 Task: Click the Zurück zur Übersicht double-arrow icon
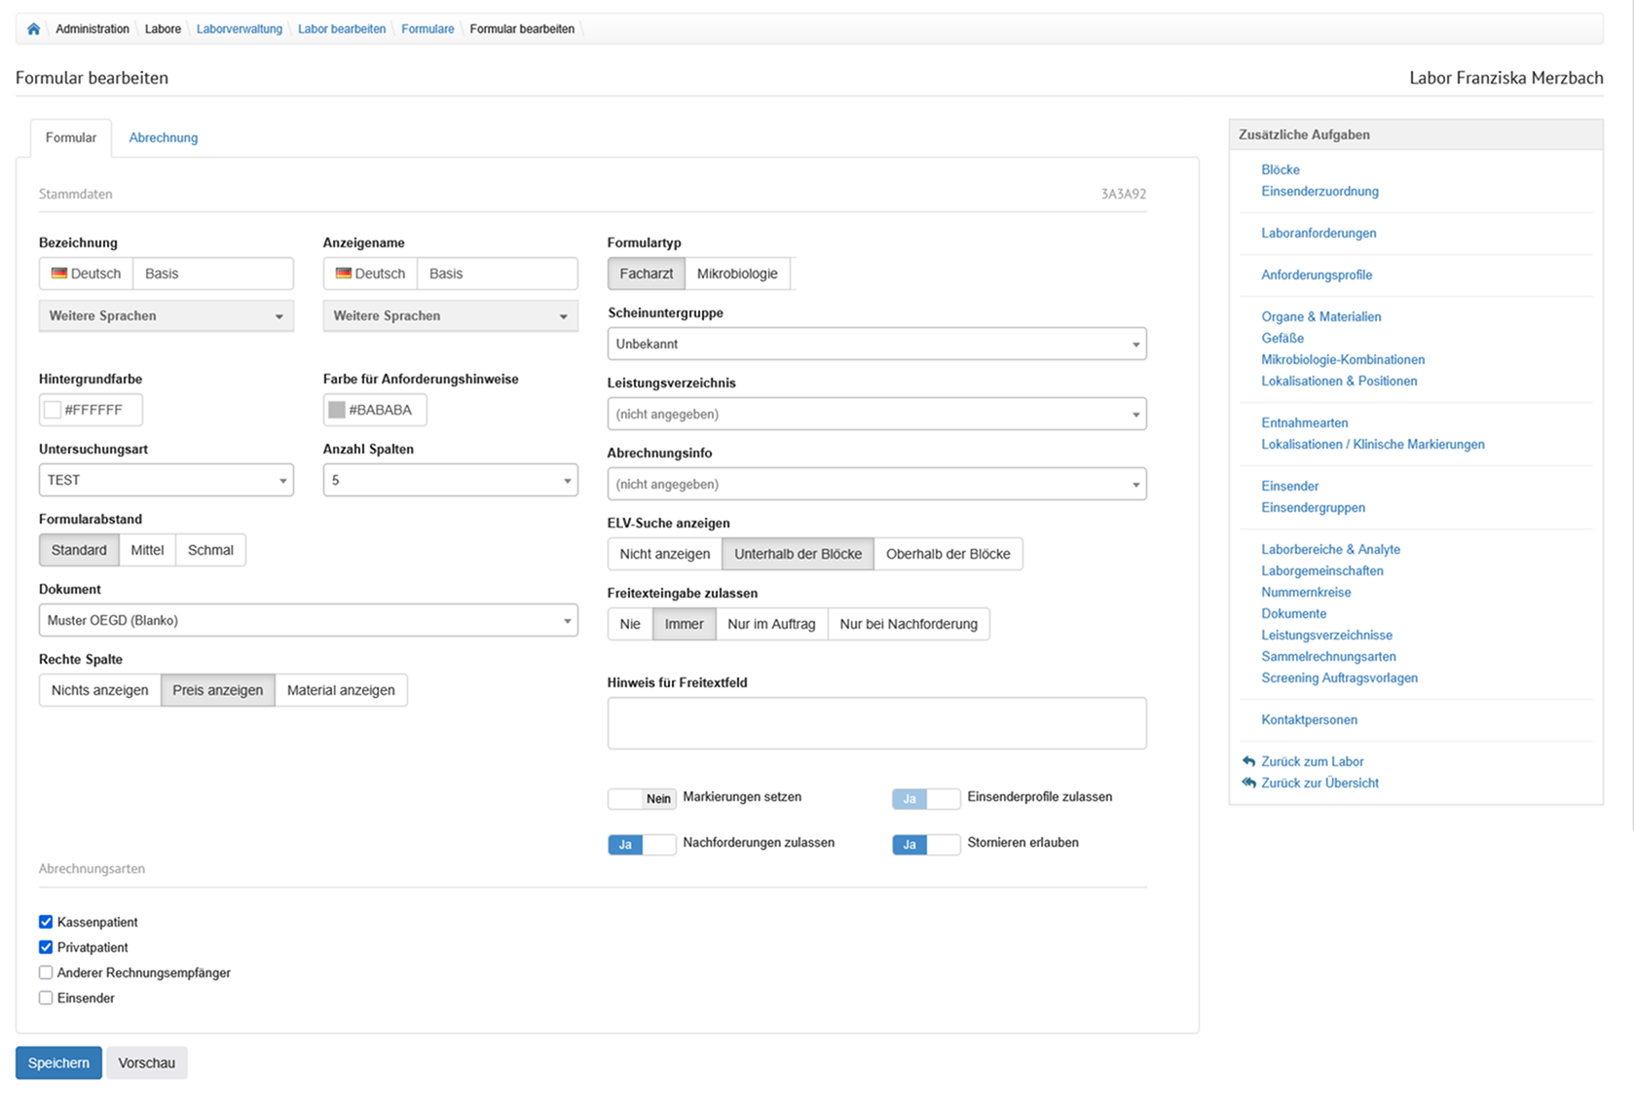(x=1248, y=783)
